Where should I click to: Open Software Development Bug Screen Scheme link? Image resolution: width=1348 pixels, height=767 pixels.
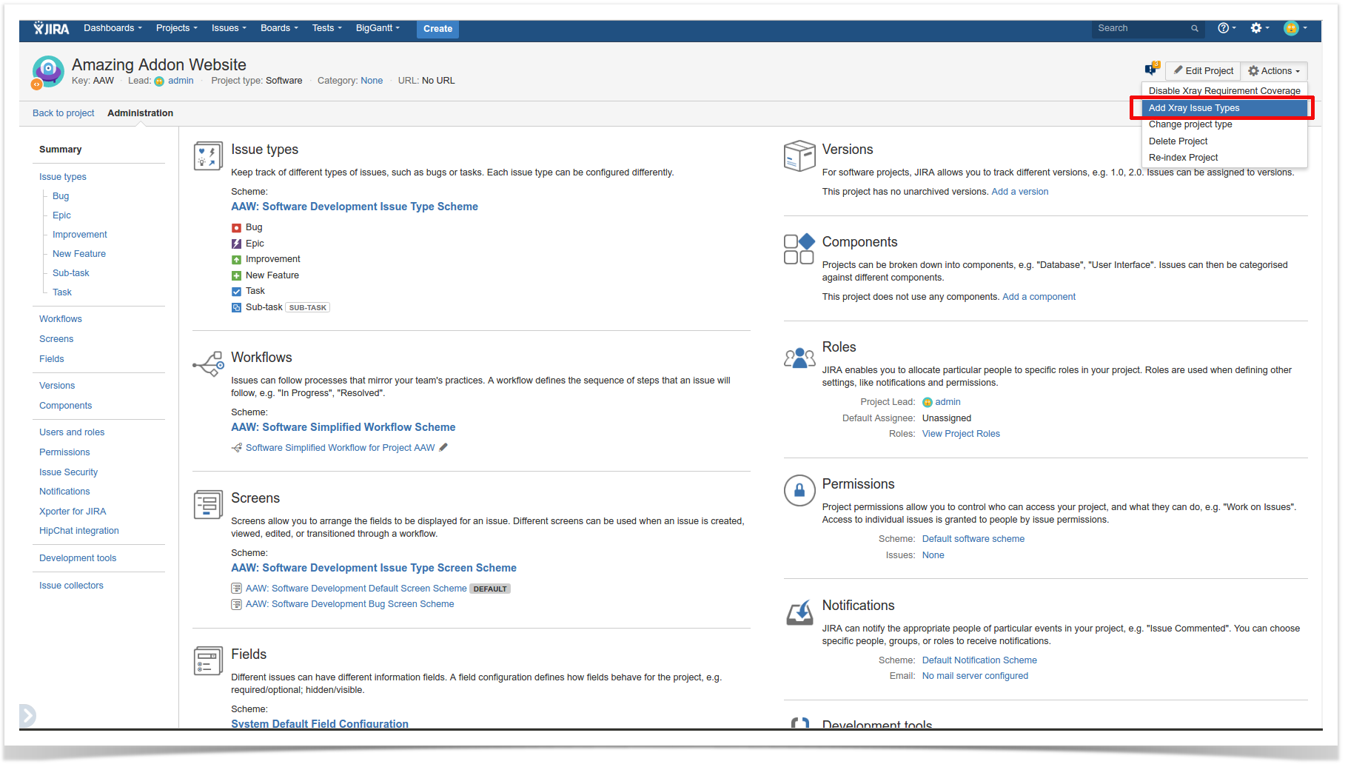(349, 604)
